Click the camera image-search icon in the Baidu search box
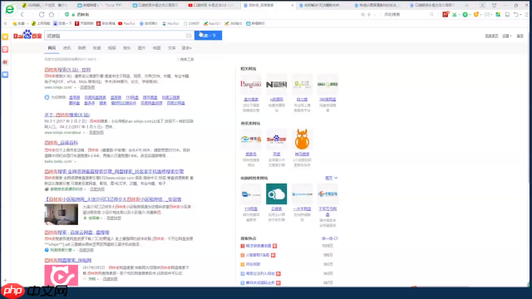This screenshot has height=299, width=532. click(x=189, y=36)
